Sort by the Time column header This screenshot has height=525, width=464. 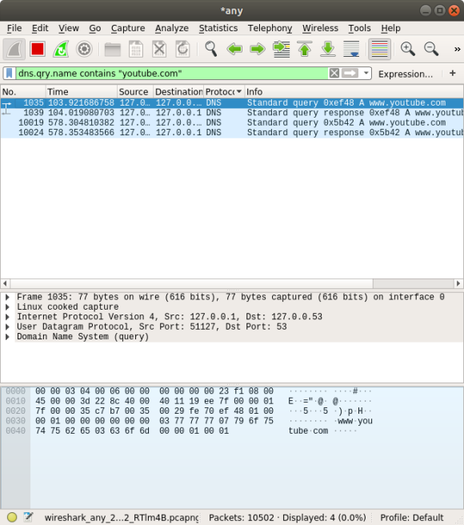(x=82, y=92)
